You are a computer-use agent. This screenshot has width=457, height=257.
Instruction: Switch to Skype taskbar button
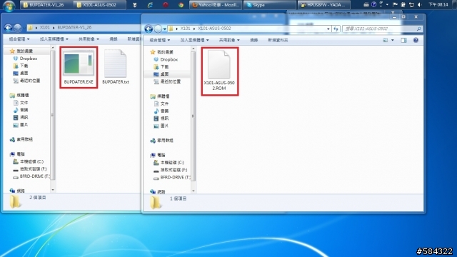(270, 5)
